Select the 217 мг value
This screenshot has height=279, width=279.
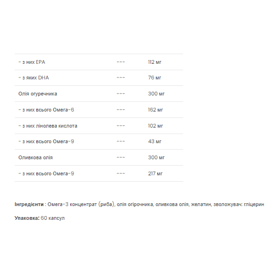click(156, 173)
